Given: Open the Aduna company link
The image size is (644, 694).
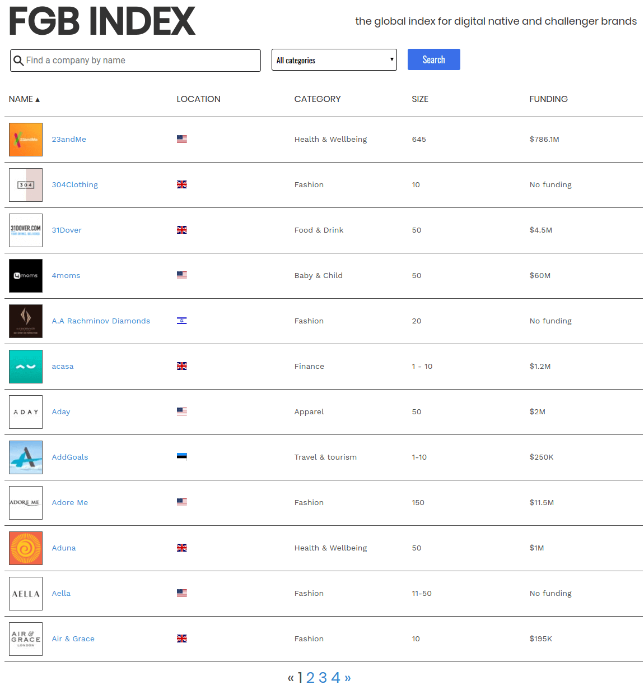Looking at the screenshot, I should 64,548.
